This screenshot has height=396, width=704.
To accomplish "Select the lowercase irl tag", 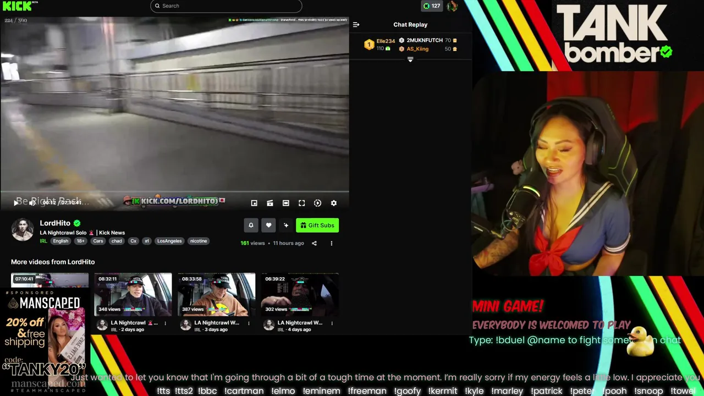I will [x=147, y=241].
